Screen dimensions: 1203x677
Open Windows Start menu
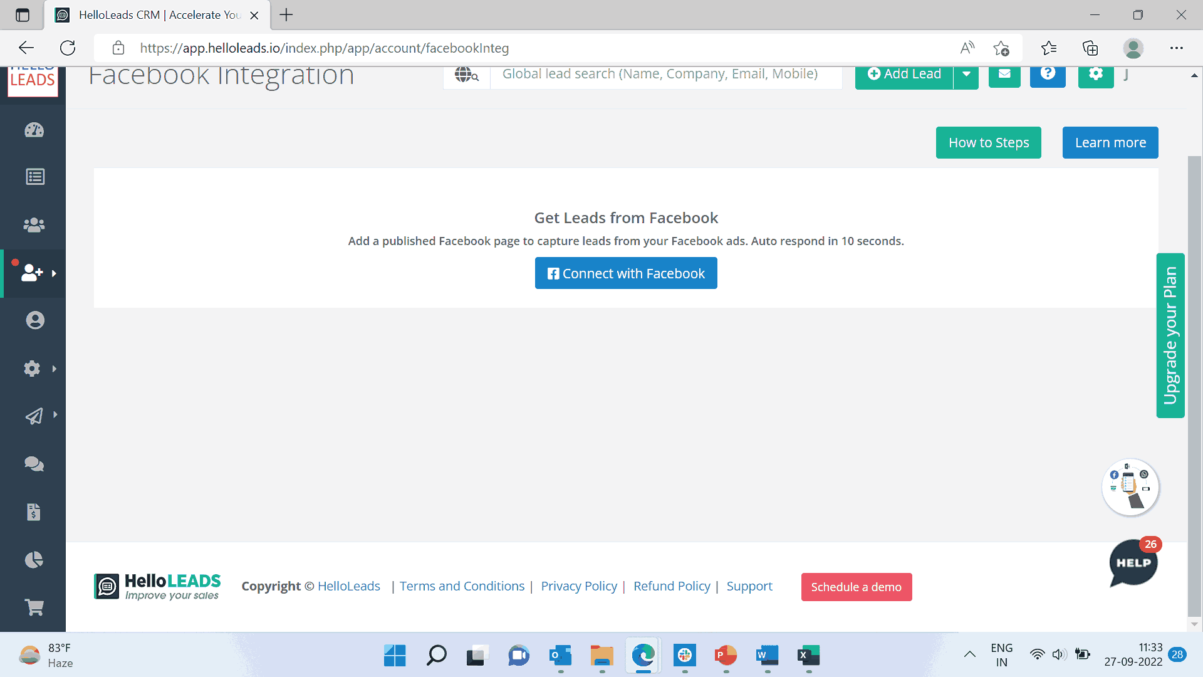[x=395, y=656]
